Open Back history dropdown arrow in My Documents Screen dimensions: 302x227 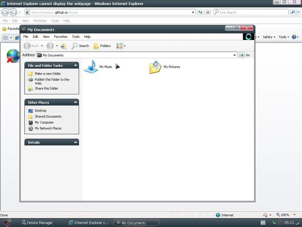tap(42, 46)
